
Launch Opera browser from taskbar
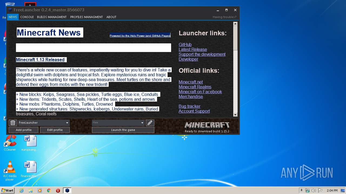[58, 190]
